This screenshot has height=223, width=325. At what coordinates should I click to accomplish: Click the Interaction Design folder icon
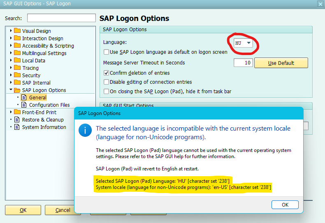(17, 38)
